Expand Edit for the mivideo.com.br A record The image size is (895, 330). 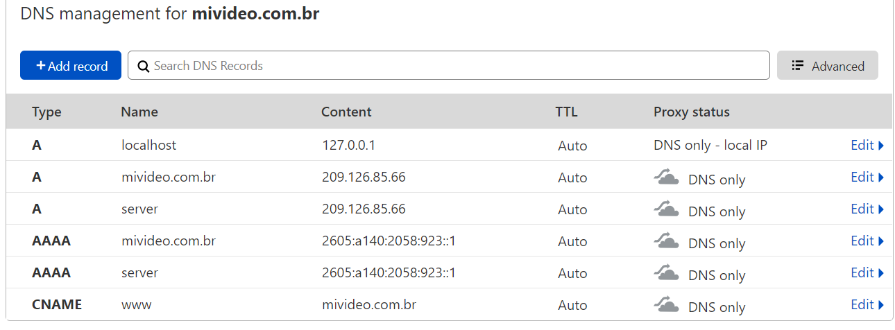coord(867,177)
